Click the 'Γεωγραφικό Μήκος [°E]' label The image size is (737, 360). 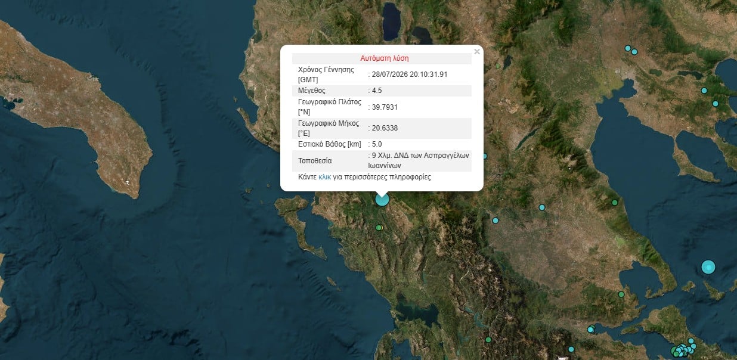pos(329,128)
